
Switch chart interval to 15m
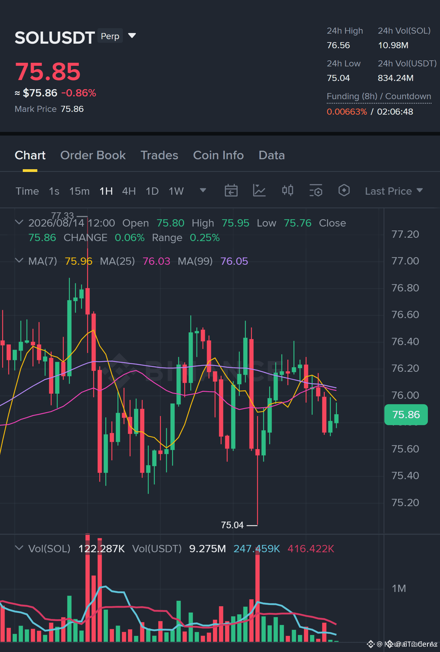[x=79, y=191]
